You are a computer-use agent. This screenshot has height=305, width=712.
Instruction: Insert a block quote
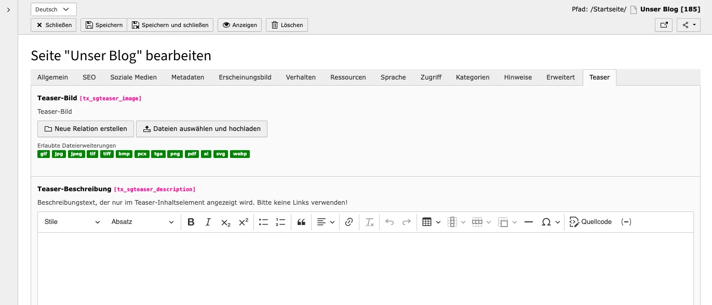click(x=301, y=222)
